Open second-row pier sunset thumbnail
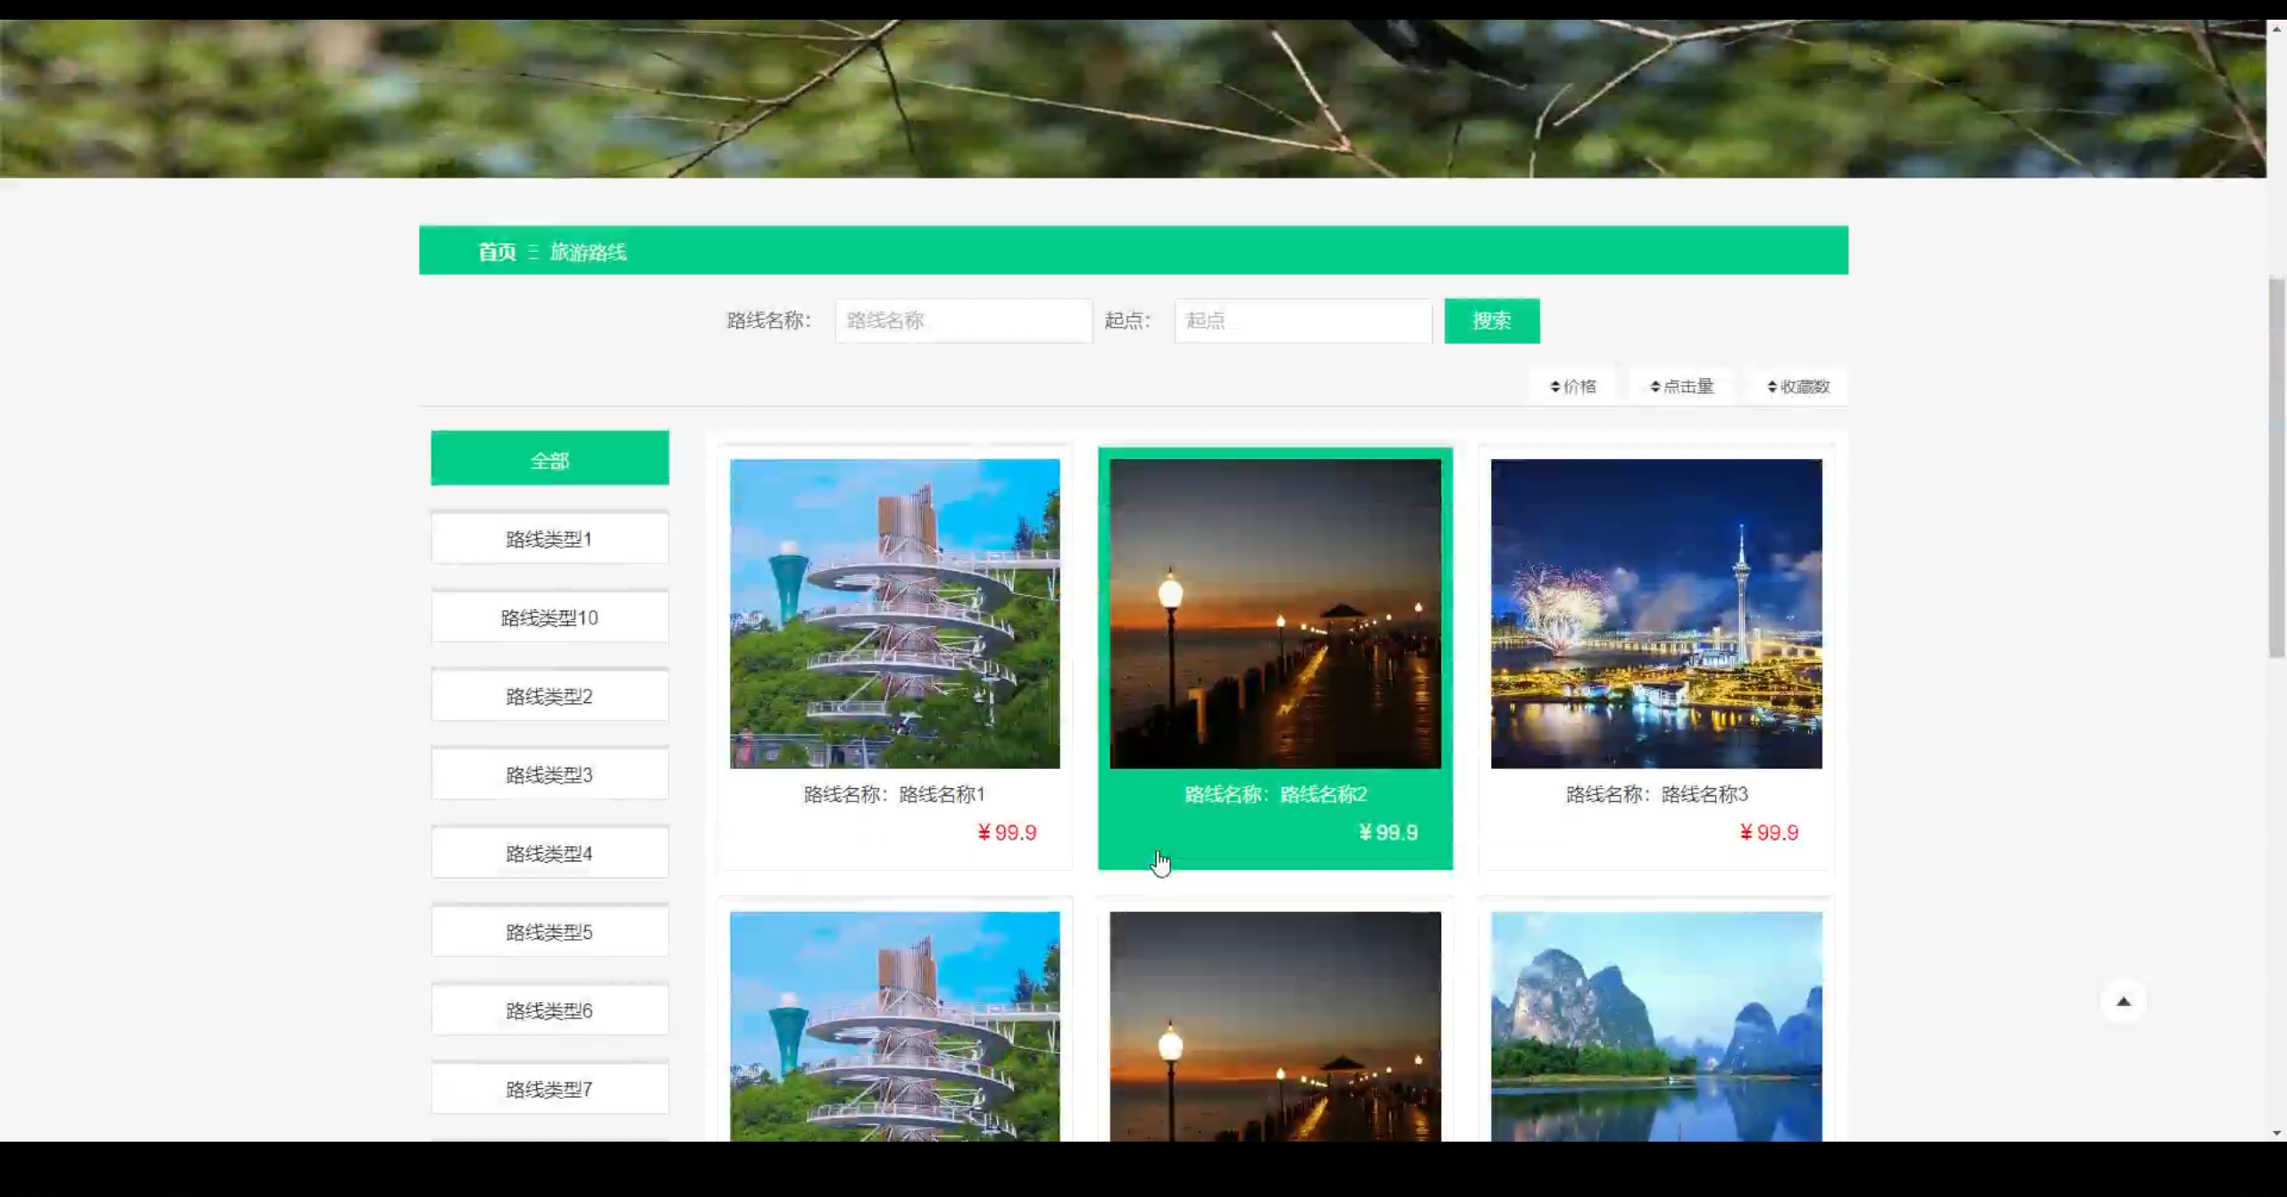The image size is (2287, 1197). (x=1275, y=1025)
